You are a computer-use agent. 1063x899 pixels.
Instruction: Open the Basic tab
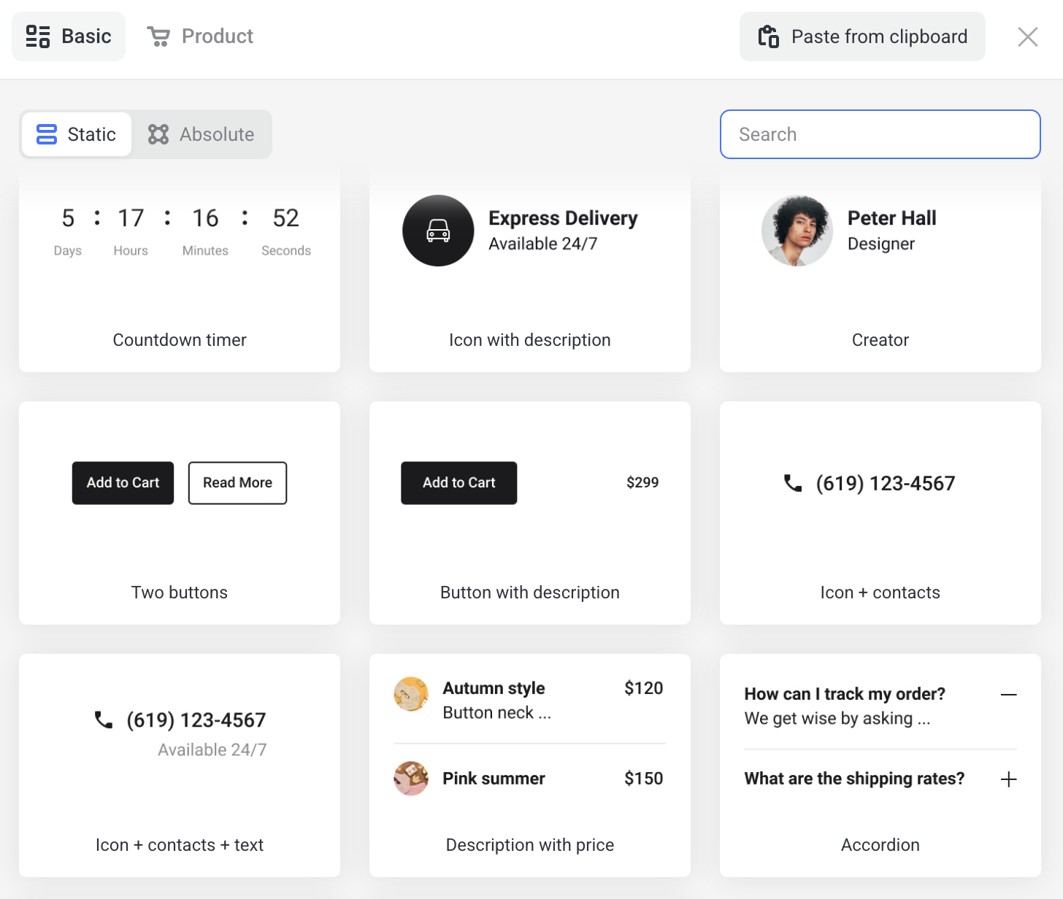(69, 36)
